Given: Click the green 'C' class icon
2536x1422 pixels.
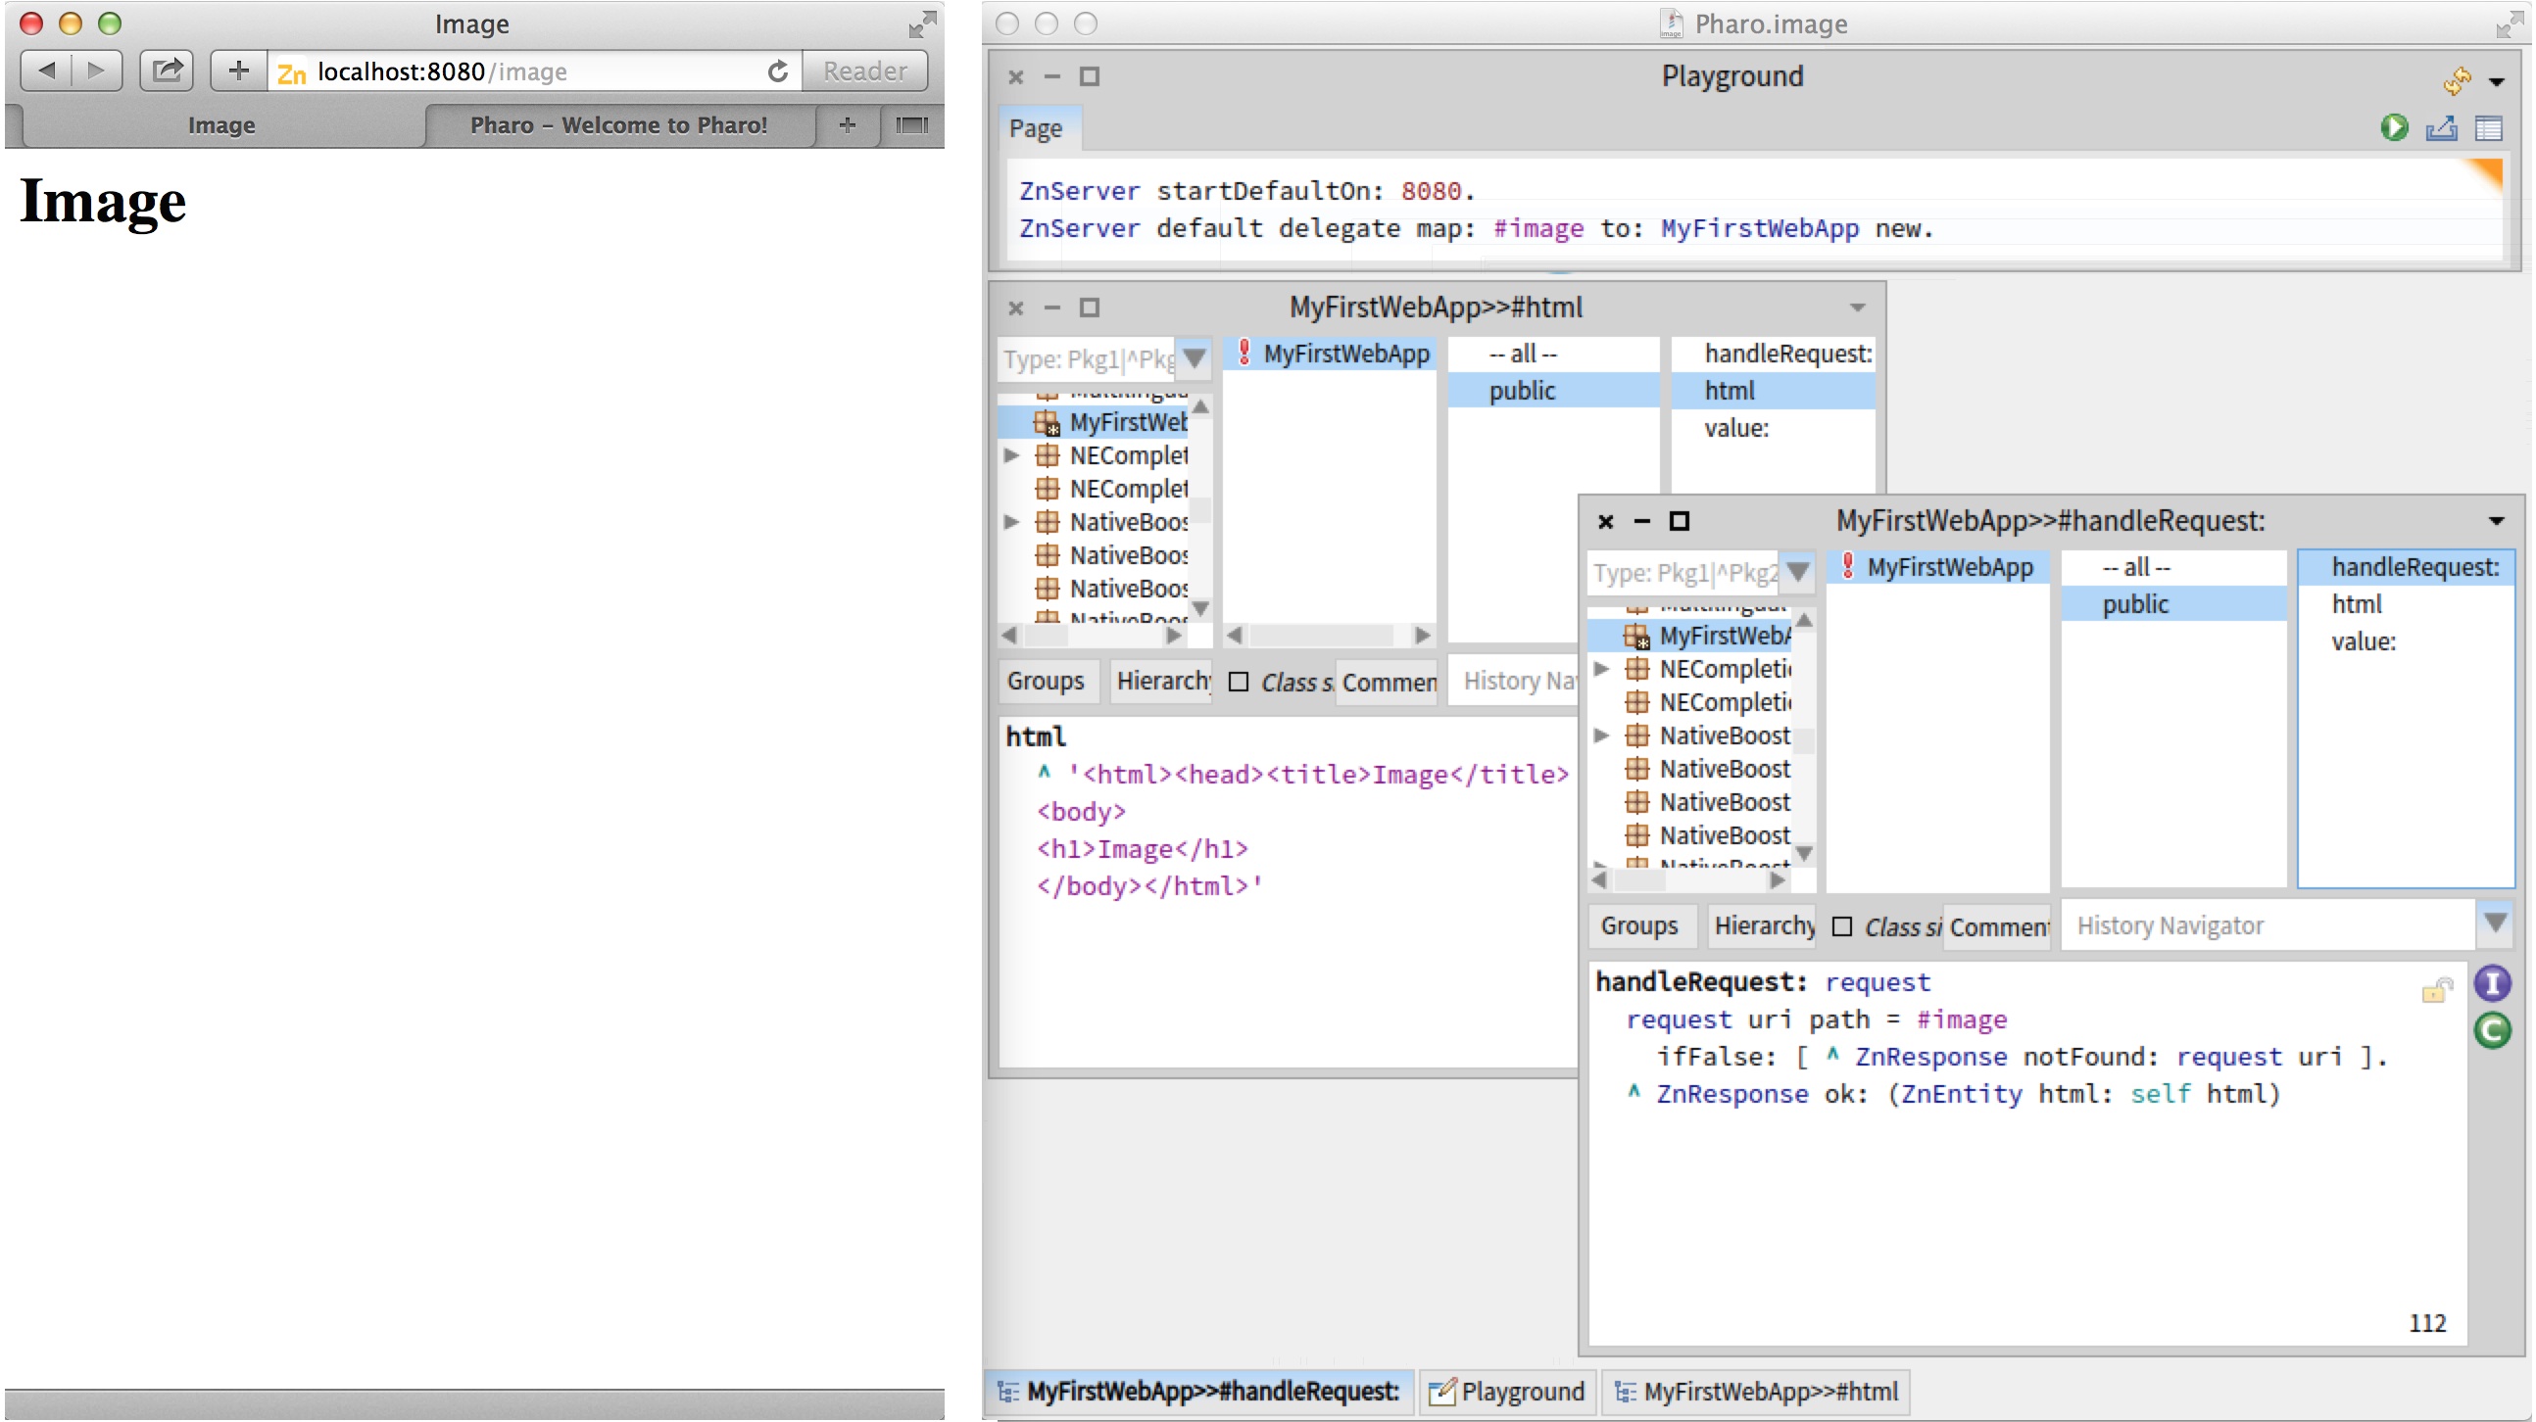Looking at the screenshot, I should click(x=2492, y=1030).
